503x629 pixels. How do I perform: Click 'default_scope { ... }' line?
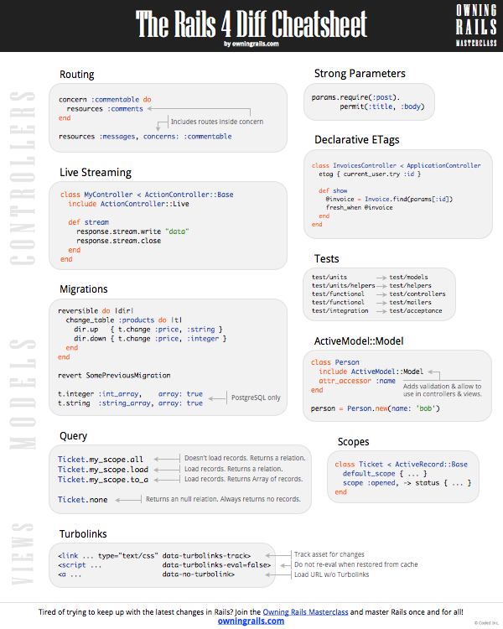point(385,474)
